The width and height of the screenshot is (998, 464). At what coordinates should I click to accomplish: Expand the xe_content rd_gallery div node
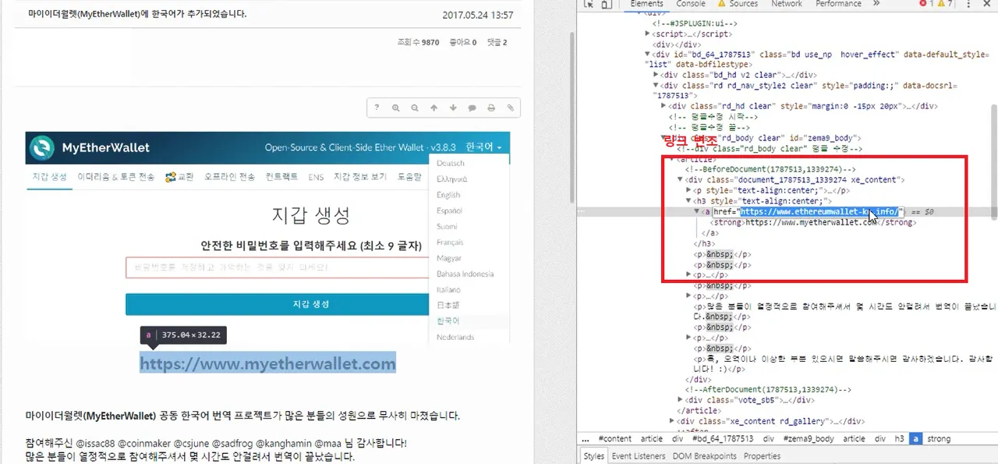(x=672, y=420)
